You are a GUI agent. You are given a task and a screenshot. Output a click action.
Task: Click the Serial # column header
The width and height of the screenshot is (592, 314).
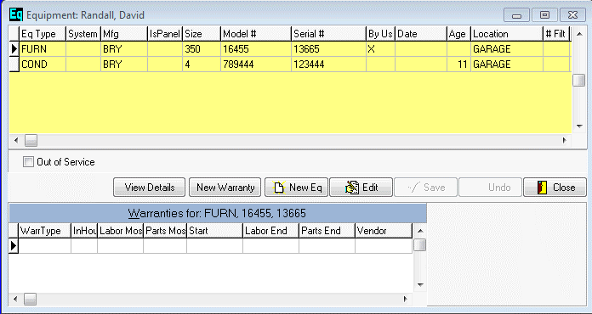coord(329,34)
